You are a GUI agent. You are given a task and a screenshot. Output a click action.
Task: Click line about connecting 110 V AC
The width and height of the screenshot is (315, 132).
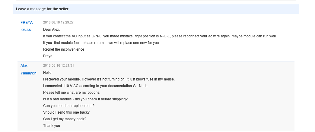(x=95, y=86)
